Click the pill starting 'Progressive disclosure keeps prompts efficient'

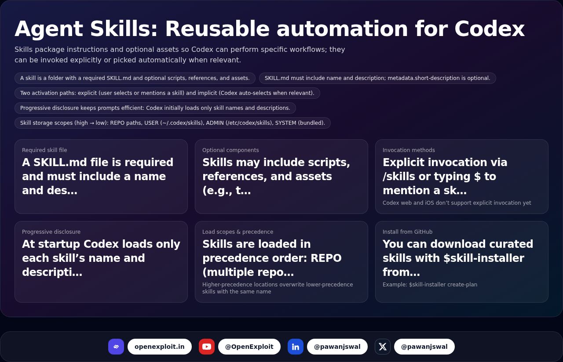[155, 108]
